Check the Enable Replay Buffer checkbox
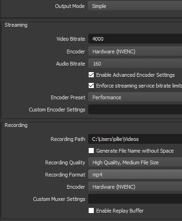The height and width of the screenshot is (221, 182). [x=91, y=211]
